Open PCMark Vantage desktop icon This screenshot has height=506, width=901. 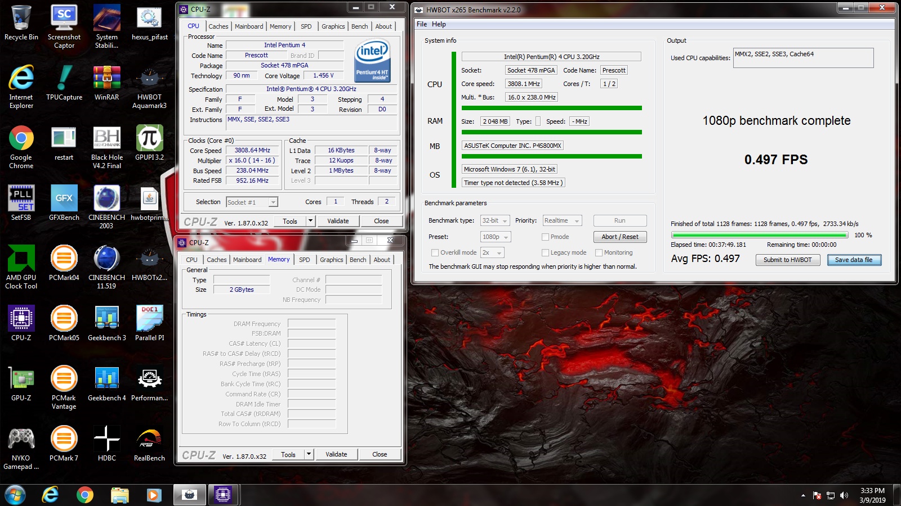point(64,387)
